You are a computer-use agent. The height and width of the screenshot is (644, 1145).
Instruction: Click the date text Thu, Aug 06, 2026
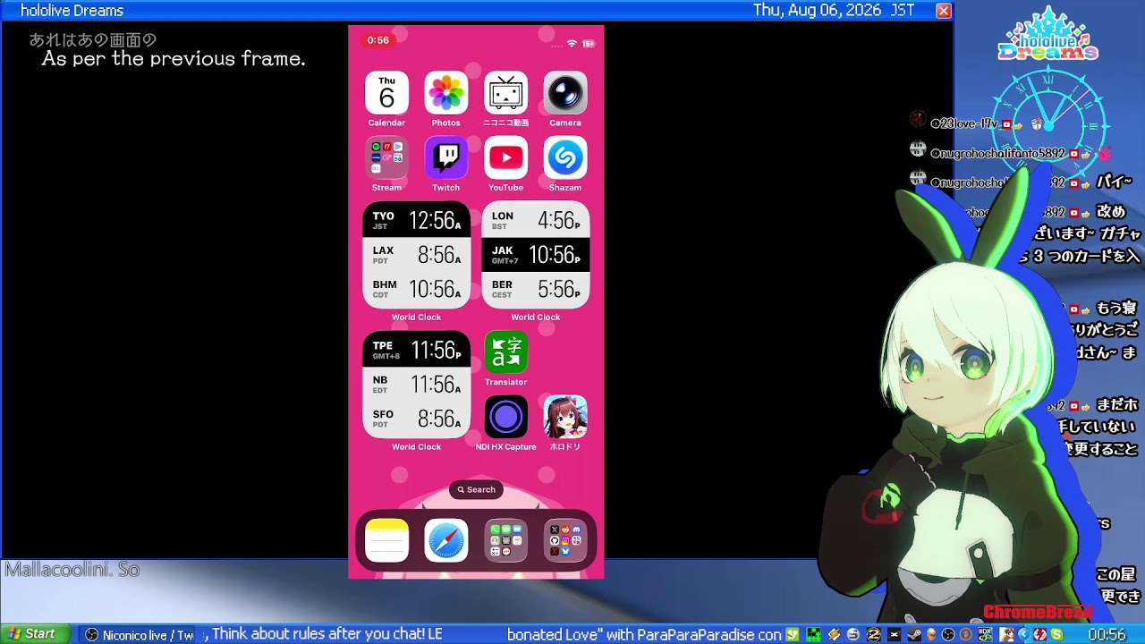pyautogui.click(x=817, y=11)
